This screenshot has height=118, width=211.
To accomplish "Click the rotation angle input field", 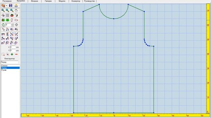I will 8,25.
